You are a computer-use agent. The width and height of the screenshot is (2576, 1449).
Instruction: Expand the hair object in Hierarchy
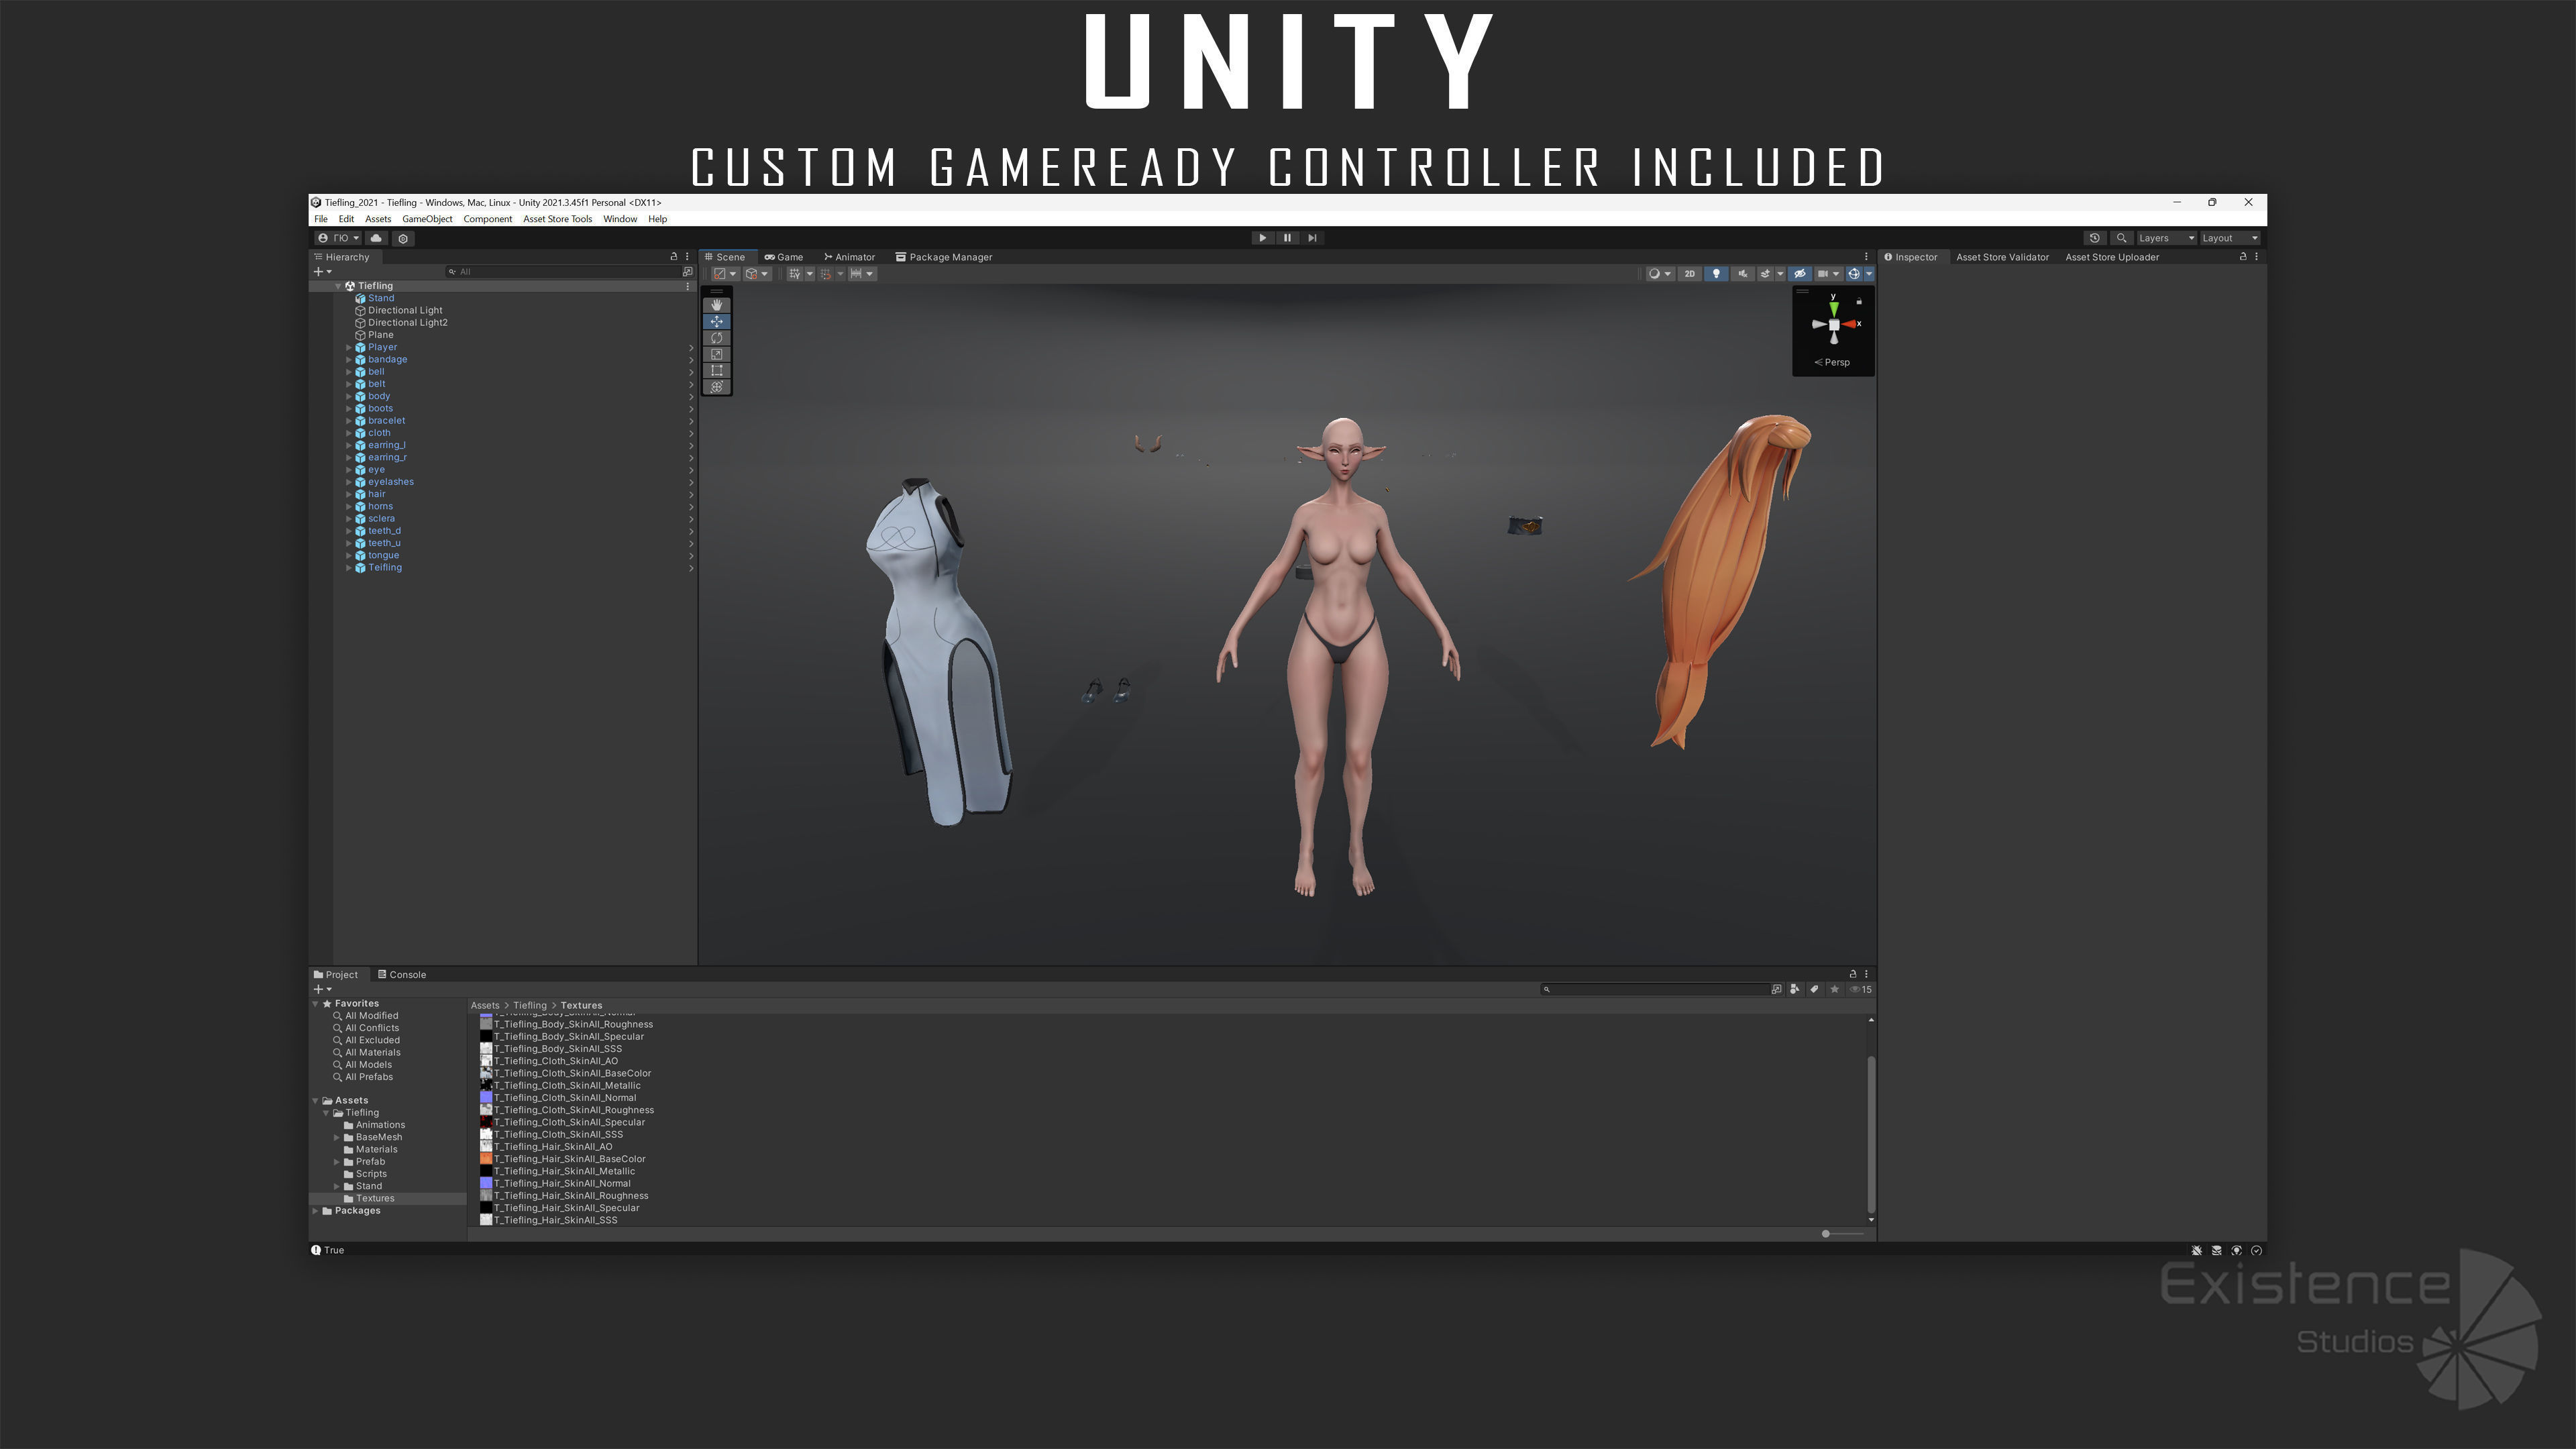click(349, 494)
